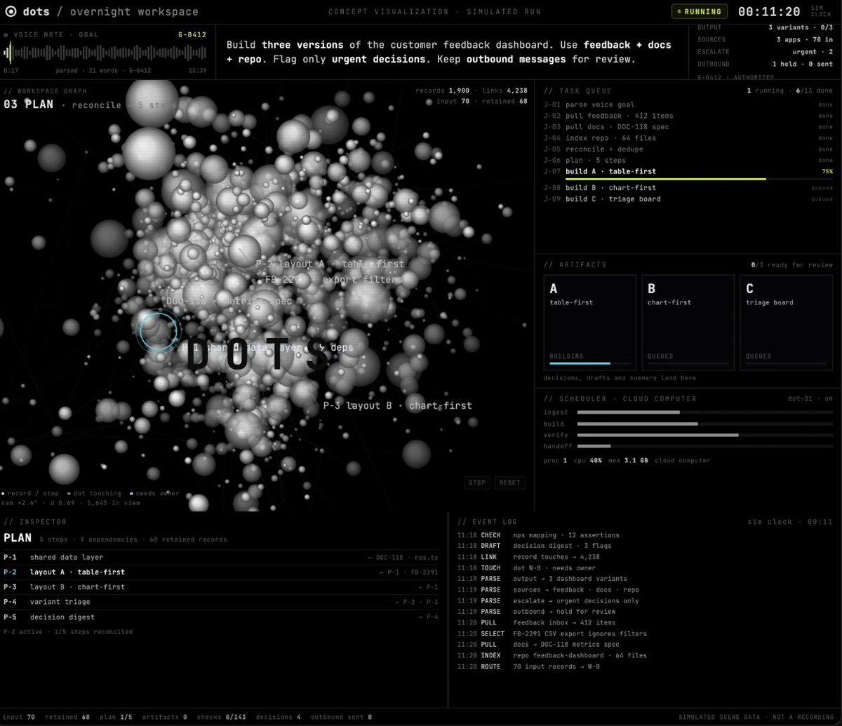Screen dimensions: 842x726
Task: Click the graph label FB-2291 export filters
Action: [334, 279]
